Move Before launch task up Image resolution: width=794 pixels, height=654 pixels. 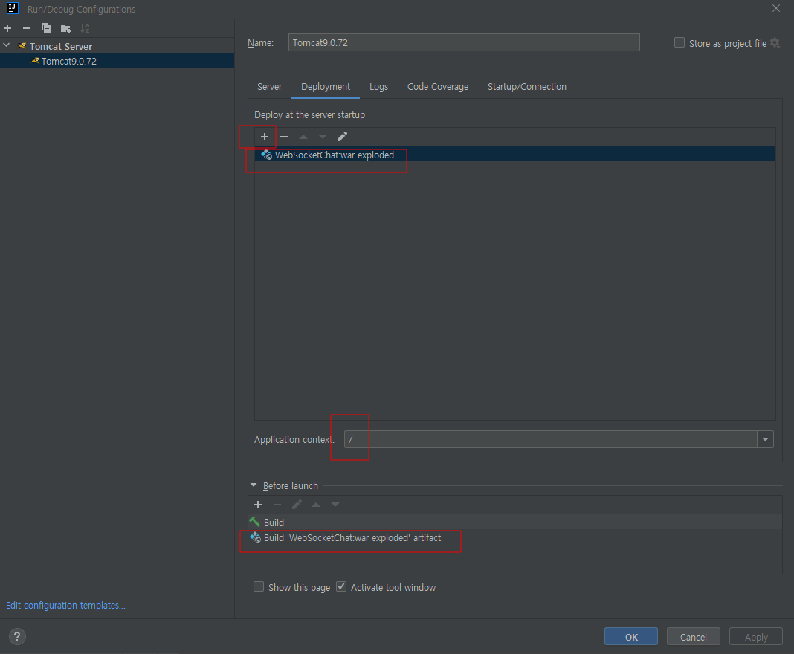[x=316, y=505]
